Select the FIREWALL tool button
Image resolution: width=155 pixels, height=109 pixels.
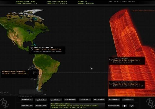point(27,99)
